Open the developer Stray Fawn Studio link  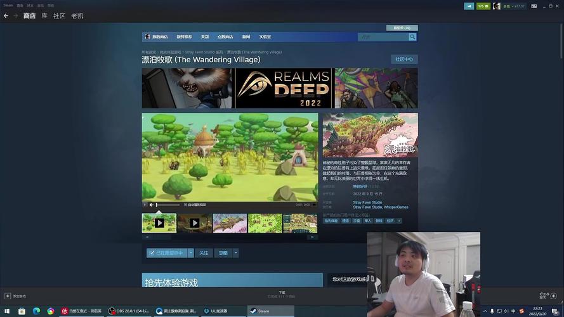point(367,202)
